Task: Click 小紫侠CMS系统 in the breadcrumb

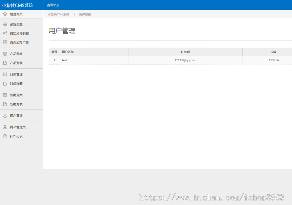Action: pyautogui.click(x=58, y=14)
